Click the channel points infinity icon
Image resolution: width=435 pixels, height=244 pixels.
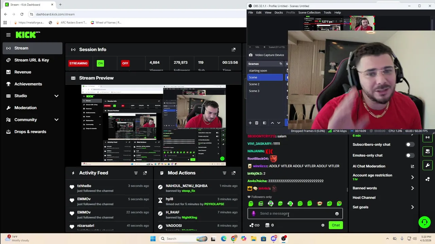[254, 225]
